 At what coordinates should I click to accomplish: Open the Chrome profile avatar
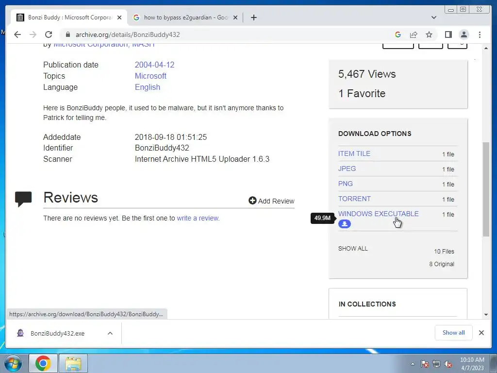click(x=464, y=34)
